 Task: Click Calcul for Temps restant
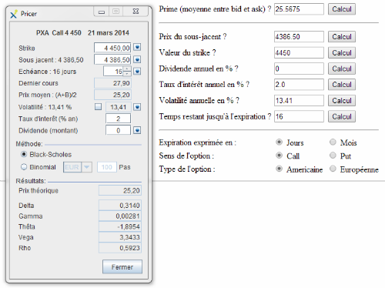[x=342, y=116]
